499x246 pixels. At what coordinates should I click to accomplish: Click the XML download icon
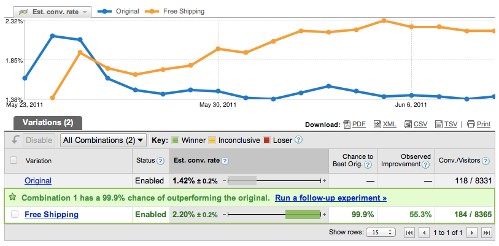[377, 125]
